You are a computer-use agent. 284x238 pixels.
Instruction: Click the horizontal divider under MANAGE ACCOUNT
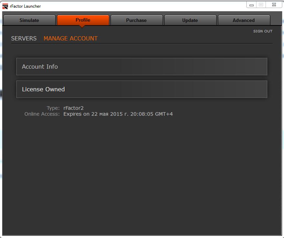pos(141,44)
